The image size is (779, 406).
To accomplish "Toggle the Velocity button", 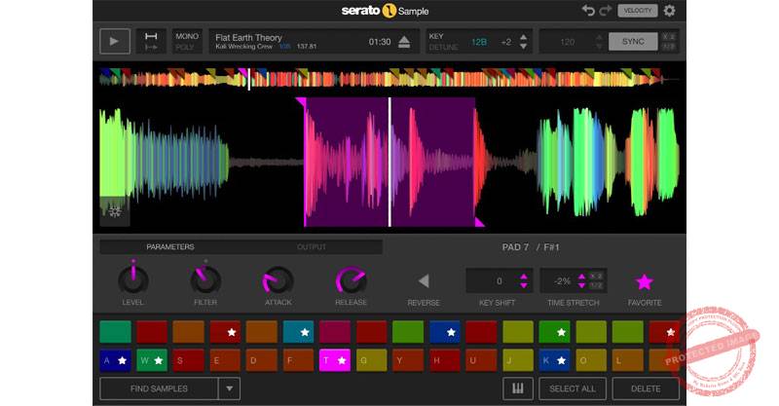I will (x=637, y=11).
